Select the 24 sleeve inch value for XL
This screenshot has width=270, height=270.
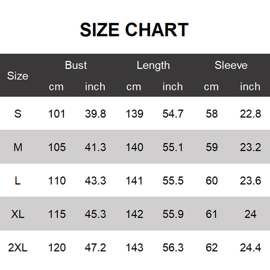click(250, 214)
